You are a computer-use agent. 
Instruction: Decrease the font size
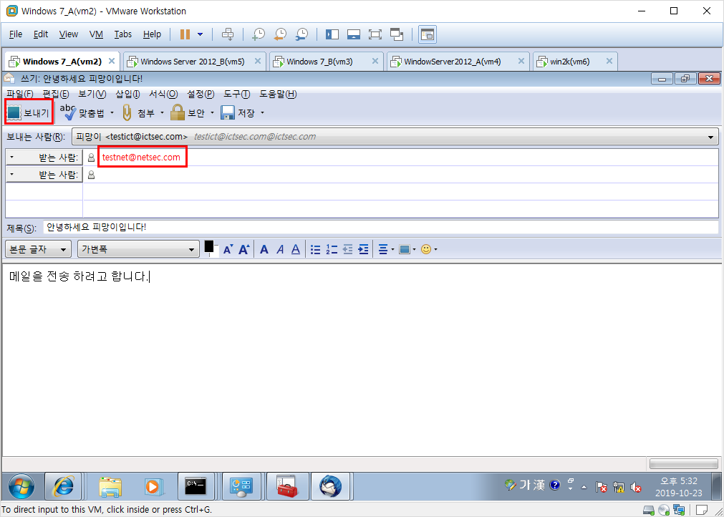point(228,249)
